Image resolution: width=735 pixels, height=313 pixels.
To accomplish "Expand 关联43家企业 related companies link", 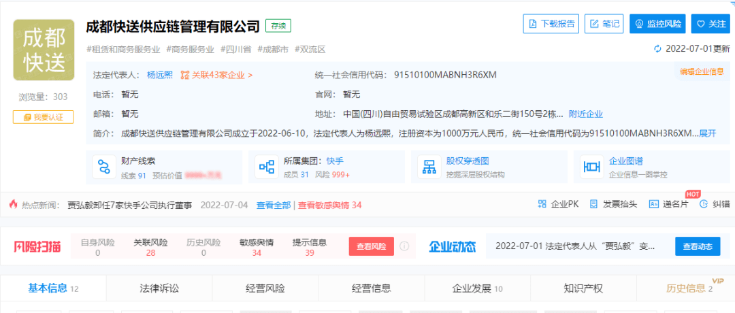I will coord(216,75).
